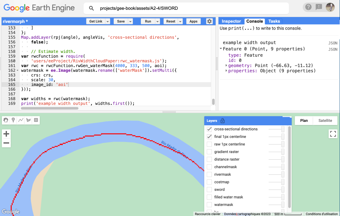Expand the geometry Point entry
Viewport: 340px width, 216px height.
pyautogui.click(x=226, y=65)
